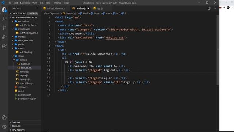Open package.json in explorer
This screenshot has width=234, height=132.
pyautogui.click(x=24, y=95)
